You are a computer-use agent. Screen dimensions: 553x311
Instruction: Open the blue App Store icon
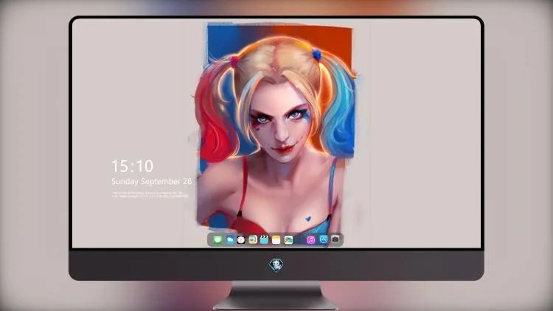pyautogui.click(x=324, y=240)
